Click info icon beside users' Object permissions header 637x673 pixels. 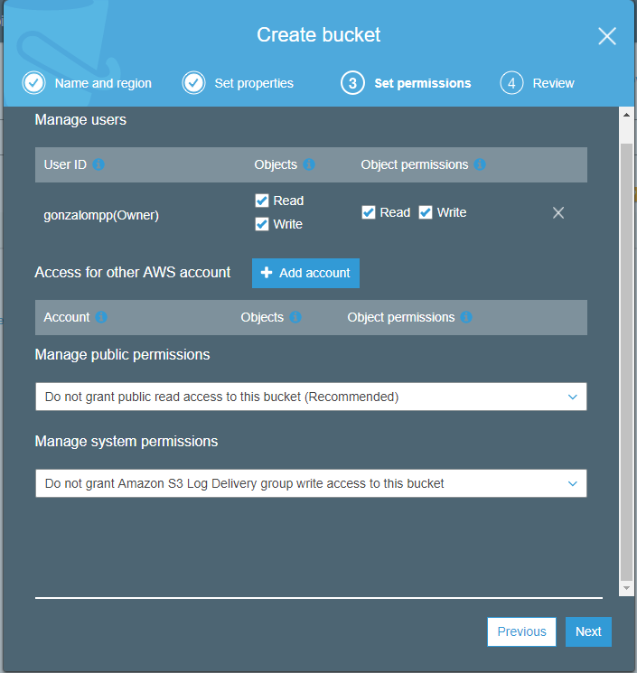[x=480, y=164]
